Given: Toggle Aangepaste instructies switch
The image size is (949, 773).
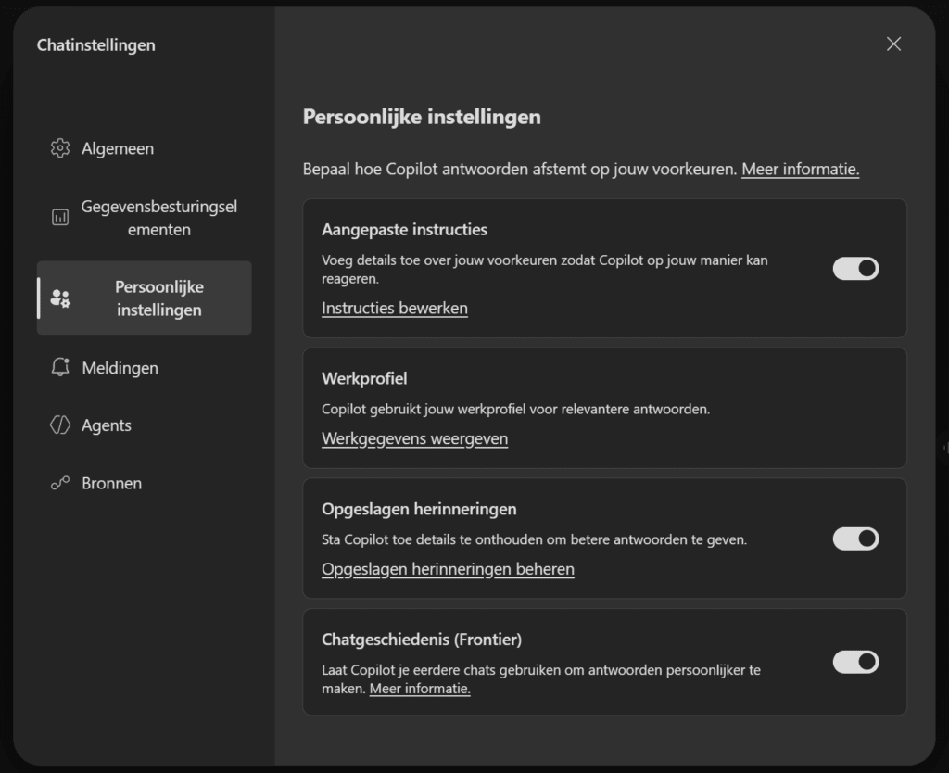Looking at the screenshot, I should [855, 269].
